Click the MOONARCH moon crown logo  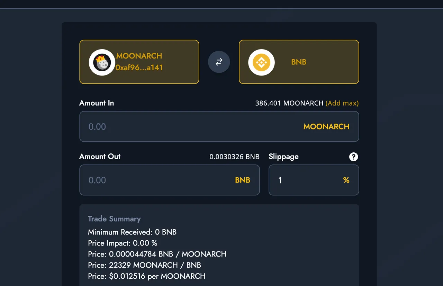tap(102, 62)
